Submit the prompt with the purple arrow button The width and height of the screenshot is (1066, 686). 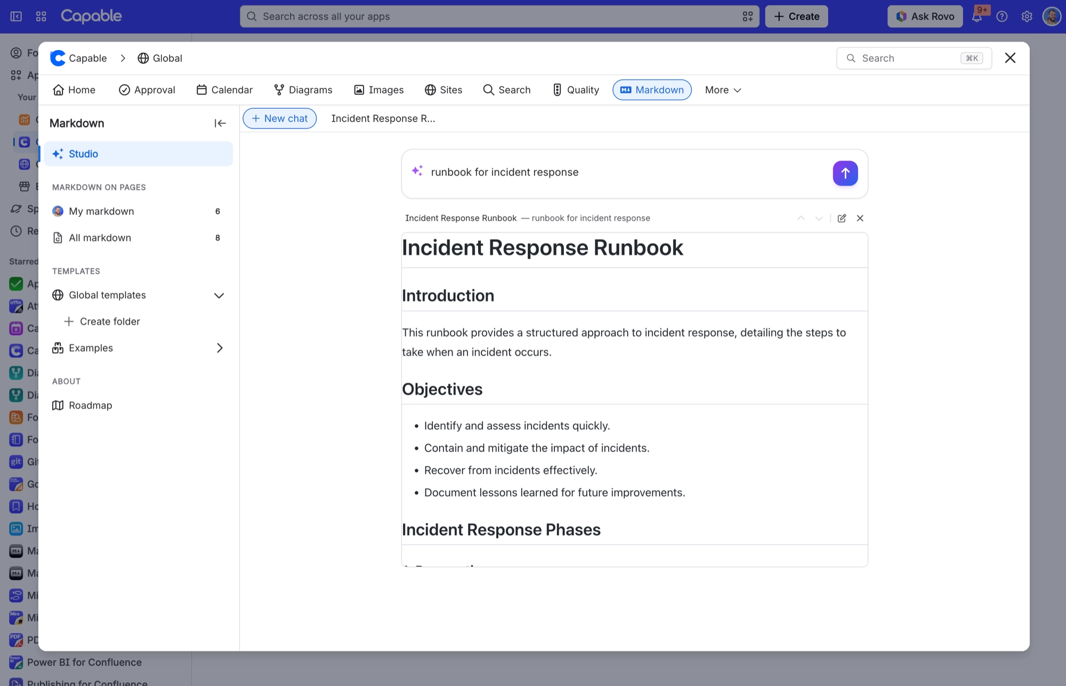845,173
